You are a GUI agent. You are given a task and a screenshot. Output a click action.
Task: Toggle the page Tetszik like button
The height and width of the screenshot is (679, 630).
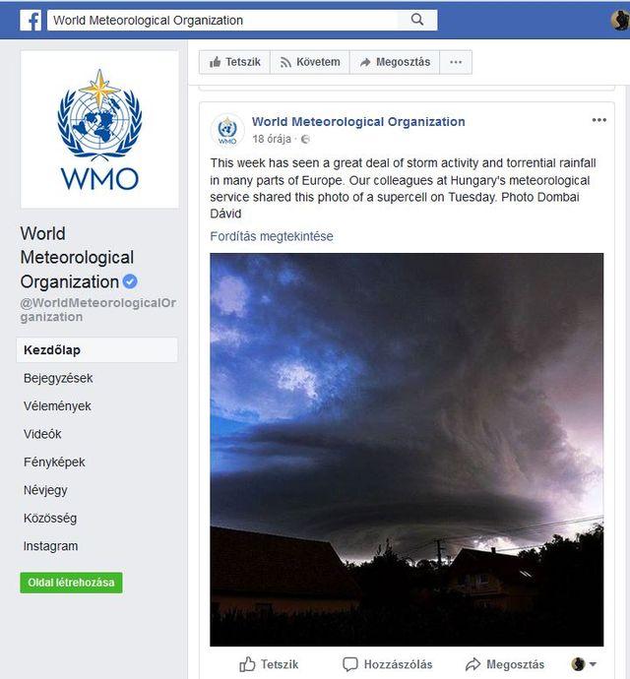[235, 62]
